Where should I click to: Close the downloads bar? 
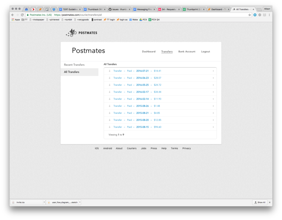269,202
